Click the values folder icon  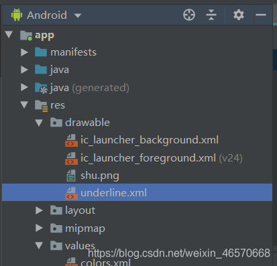point(56,246)
